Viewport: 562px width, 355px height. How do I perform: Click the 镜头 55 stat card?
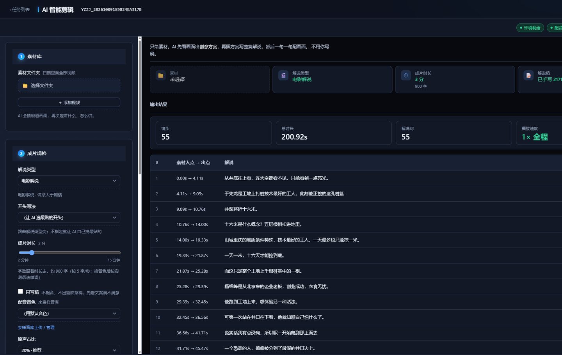click(213, 133)
